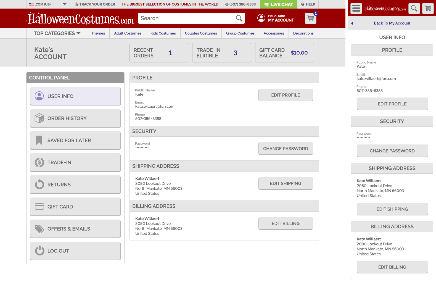The width and height of the screenshot is (436, 290).
Task: Open the Couples Costumes menu
Action: 201,33
